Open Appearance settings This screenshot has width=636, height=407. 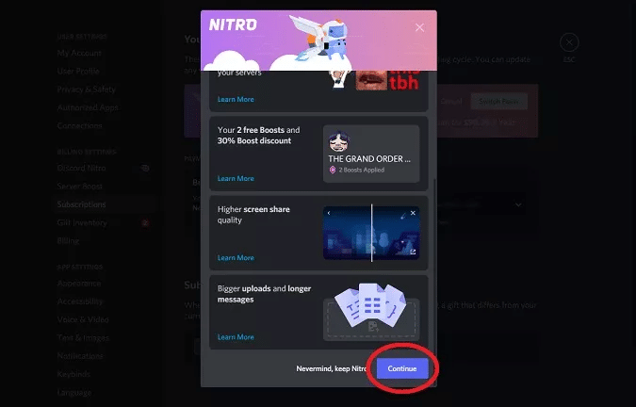(x=79, y=284)
